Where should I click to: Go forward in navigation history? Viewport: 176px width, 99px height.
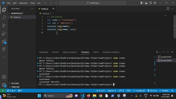point(56,3)
